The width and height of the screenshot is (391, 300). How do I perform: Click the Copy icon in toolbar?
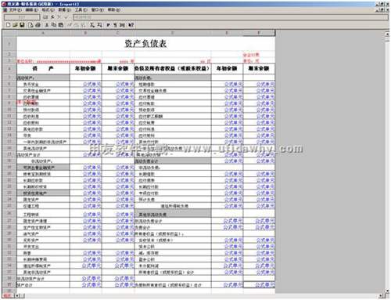tap(54, 25)
